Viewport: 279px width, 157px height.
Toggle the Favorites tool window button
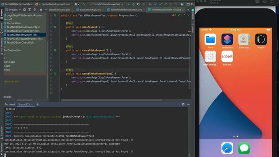[2, 149]
